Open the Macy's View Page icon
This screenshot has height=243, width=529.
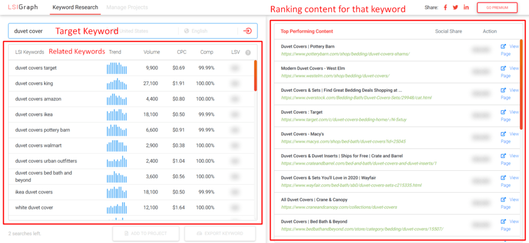click(x=503, y=134)
